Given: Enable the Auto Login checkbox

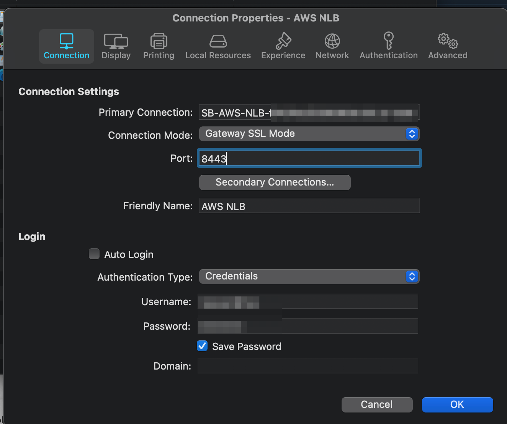Looking at the screenshot, I should pyautogui.click(x=94, y=254).
